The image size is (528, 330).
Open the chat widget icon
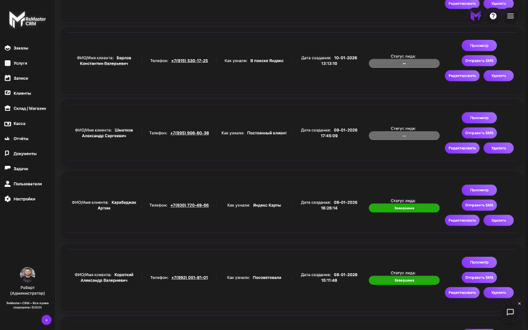click(510, 312)
